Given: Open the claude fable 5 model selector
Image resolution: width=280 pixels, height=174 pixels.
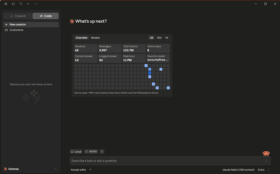Looking at the screenshot, I should 238,170.
